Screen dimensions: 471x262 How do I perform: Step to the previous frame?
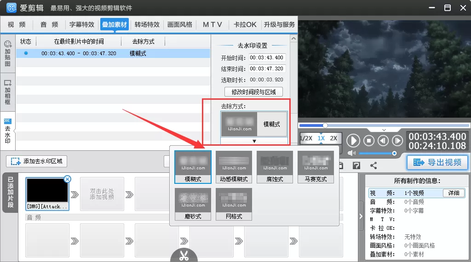pyautogui.click(x=383, y=141)
